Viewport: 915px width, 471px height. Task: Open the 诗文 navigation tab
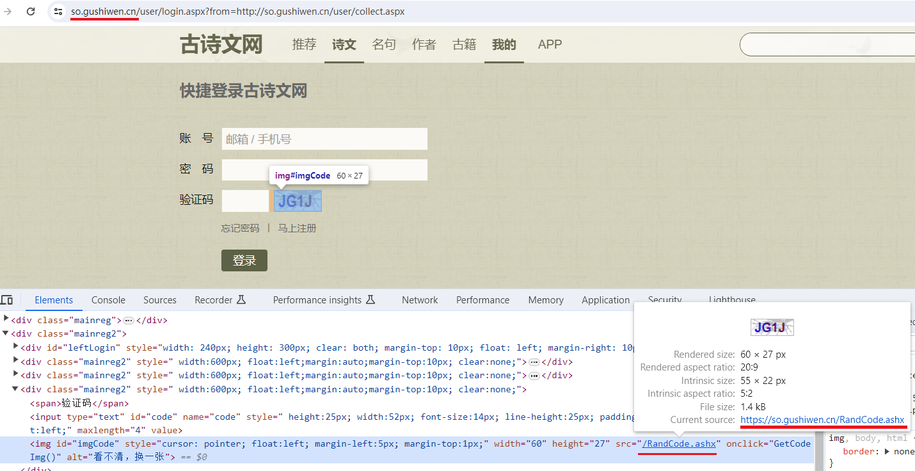click(x=344, y=44)
